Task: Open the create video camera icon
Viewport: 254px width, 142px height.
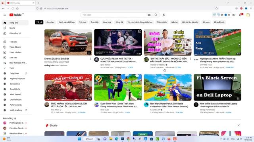Action: [x=234, y=15]
